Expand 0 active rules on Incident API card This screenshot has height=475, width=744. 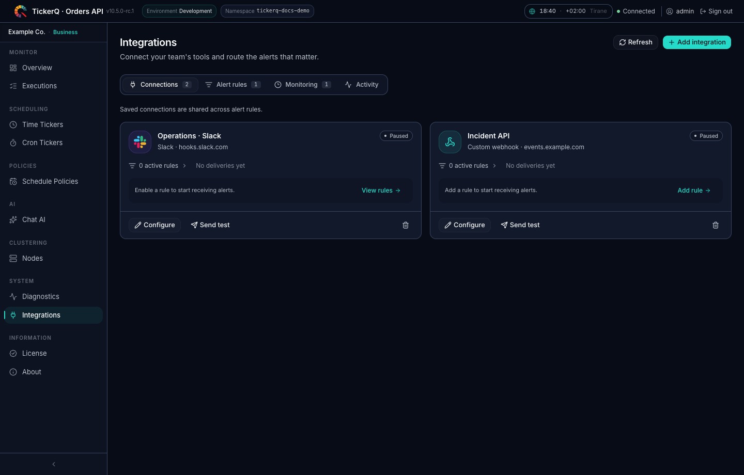pos(468,166)
